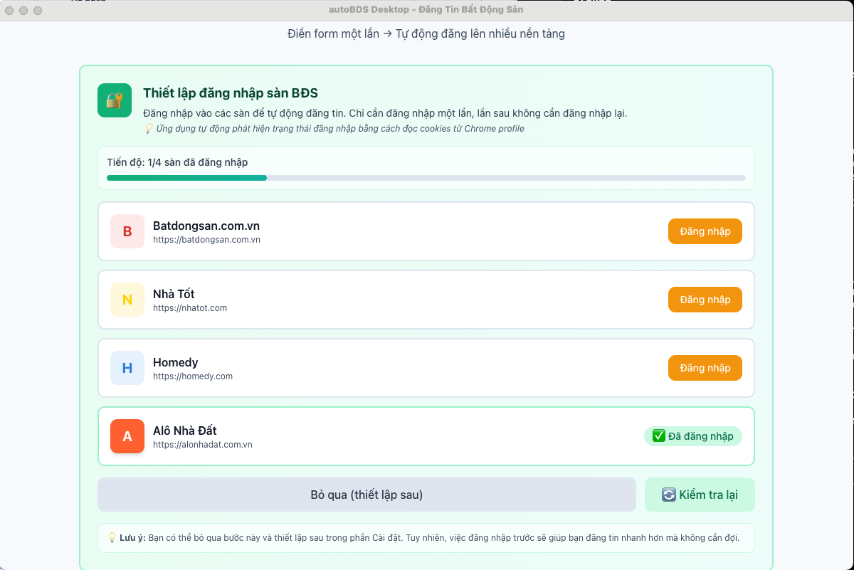Skip setup with Bỏ qua (thiết lập sau)
Screen dimensions: 854x570
pyautogui.click(x=367, y=495)
